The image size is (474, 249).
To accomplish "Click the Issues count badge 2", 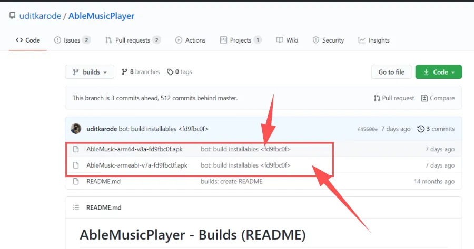I will [86, 40].
